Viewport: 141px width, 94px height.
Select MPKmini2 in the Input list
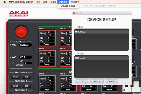pos(102,32)
